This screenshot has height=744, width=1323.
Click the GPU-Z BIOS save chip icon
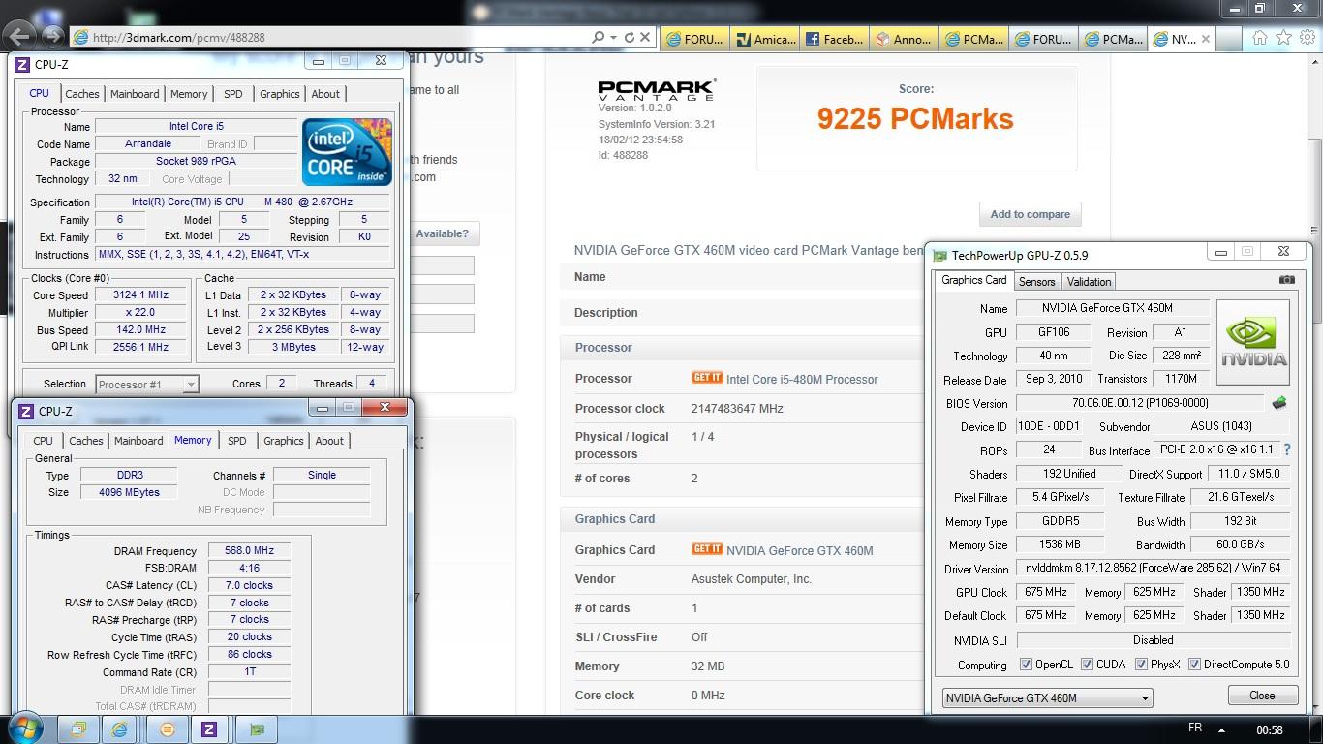[x=1279, y=403]
